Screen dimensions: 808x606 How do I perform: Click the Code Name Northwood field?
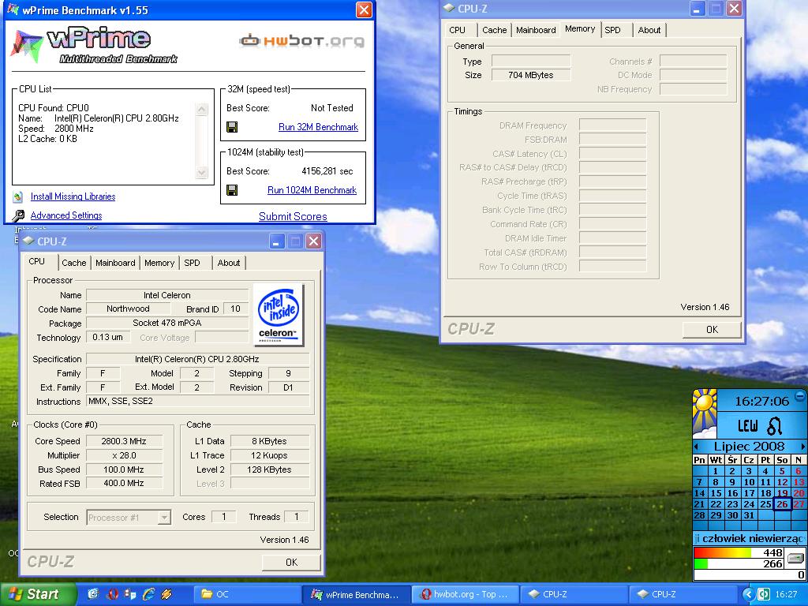(x=128, y=309)
